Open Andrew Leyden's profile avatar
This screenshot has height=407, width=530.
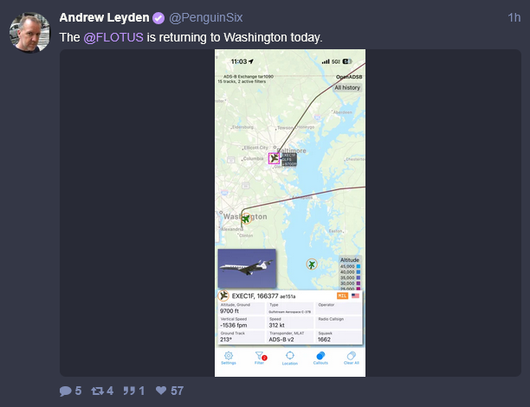point(29,33)
